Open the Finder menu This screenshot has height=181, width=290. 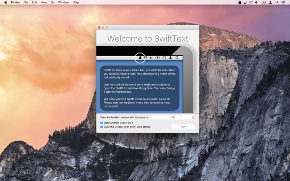[x=15, y=3]
